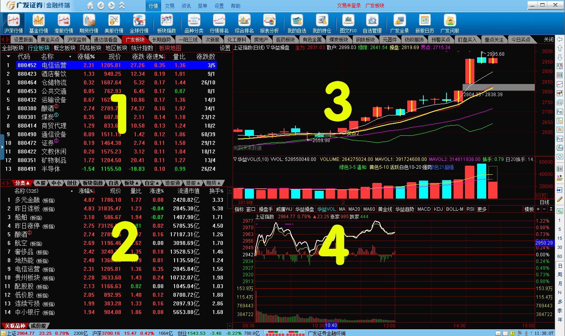The height and width of the screenshot is (336, 565).
Task: Open 美股行情 US stocks icon
Action: 114,24
